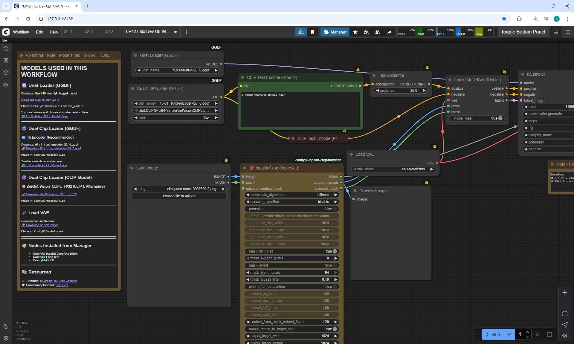Open the node library book icon
This screenshot has width=574, height=344.
click(x=6, y=61)
